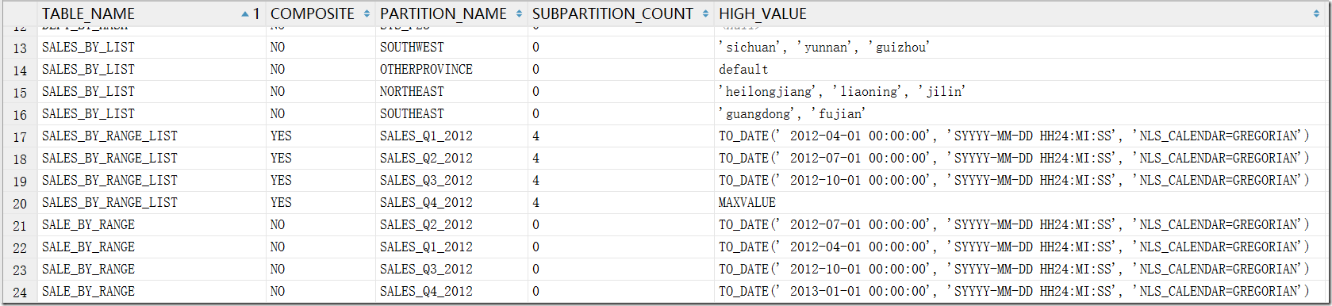Viewport: 1332px width, 306px height.
Task: Click the OTHERPROVINCE partition cell
Action: point(426,70)
